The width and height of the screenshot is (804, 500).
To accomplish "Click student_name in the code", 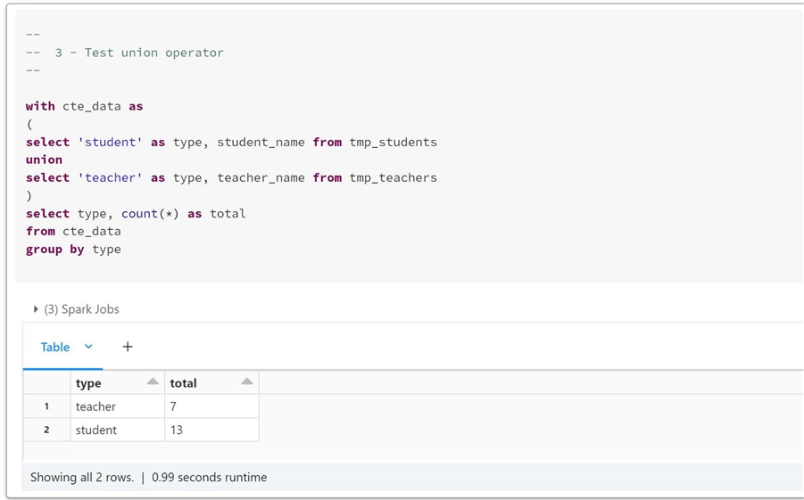I will pyautogui.click(x=261, y=142).
